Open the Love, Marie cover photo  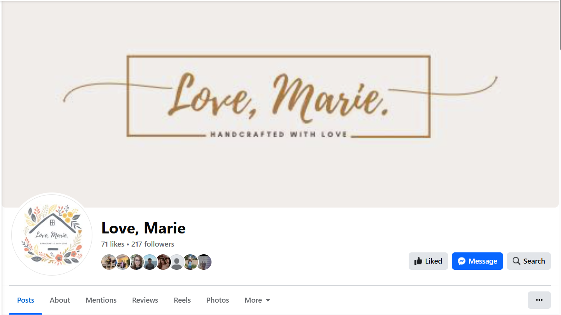[280, 104]
